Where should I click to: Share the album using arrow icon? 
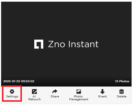[55, 91]
